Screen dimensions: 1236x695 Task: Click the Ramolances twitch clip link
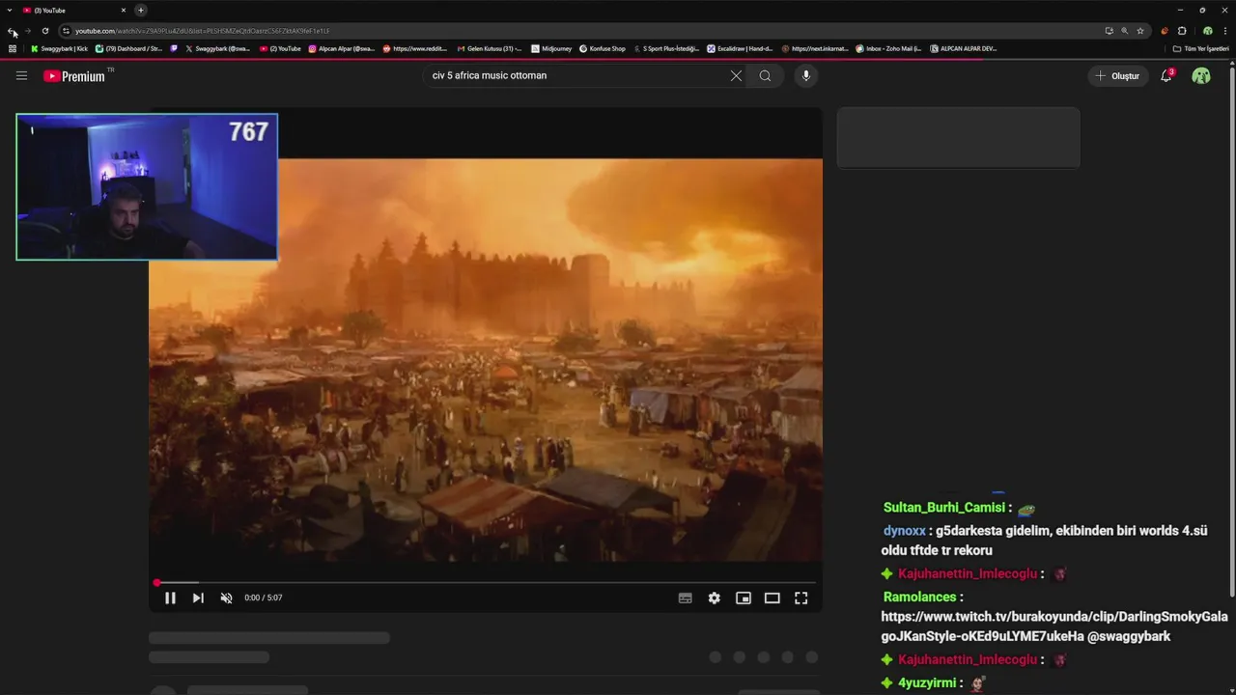(1054, 626)
